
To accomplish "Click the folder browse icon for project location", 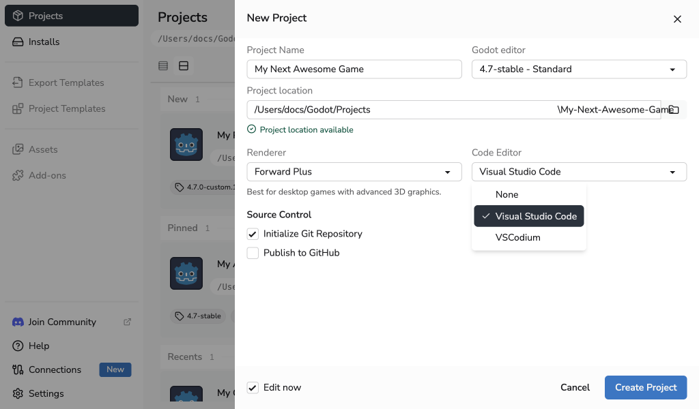I will (x=674, y=110).
